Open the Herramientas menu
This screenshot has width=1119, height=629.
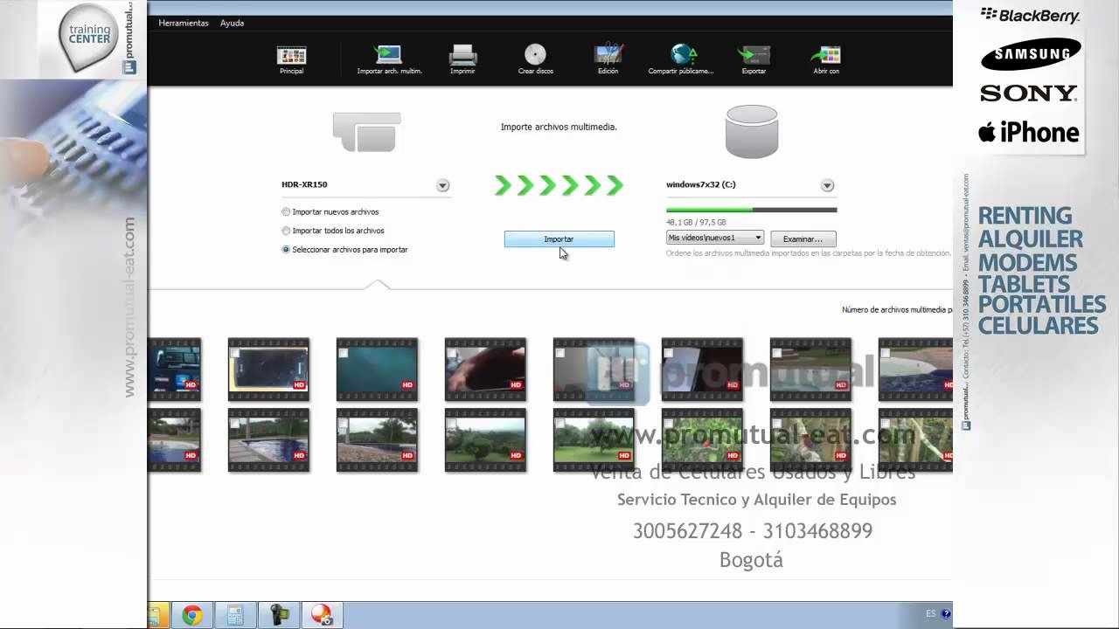pyautogui.click(x=184, y=23)
